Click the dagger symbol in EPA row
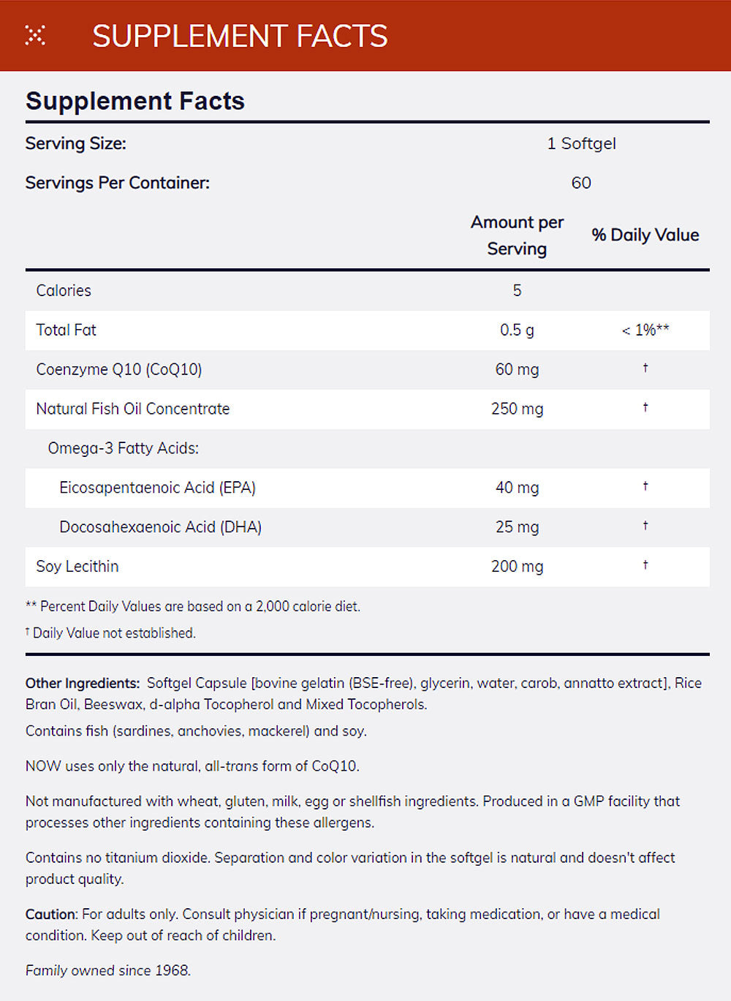 tap(645, 486)
